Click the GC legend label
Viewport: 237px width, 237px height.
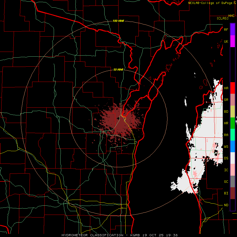pos(226,182)
